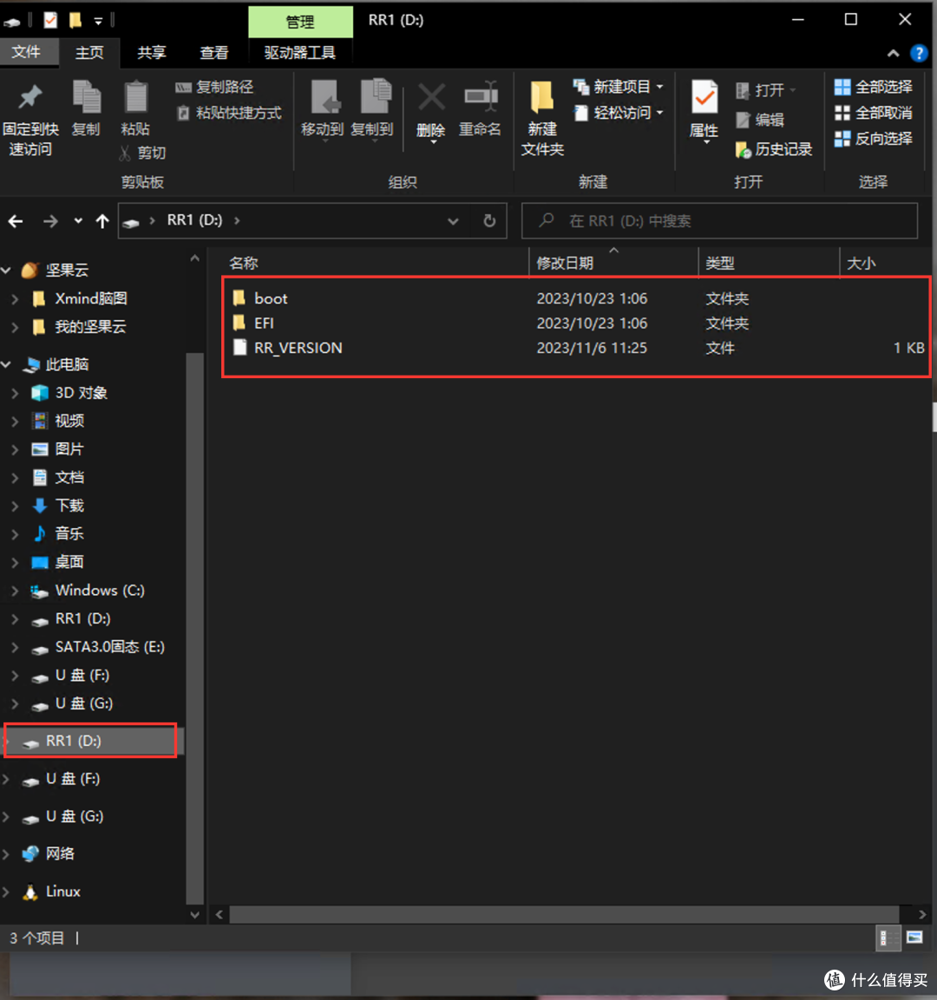Click the History button in the ribbon

[774, 149]
